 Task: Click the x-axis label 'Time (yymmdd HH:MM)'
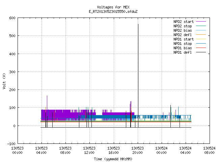click(x=113, y=159)
